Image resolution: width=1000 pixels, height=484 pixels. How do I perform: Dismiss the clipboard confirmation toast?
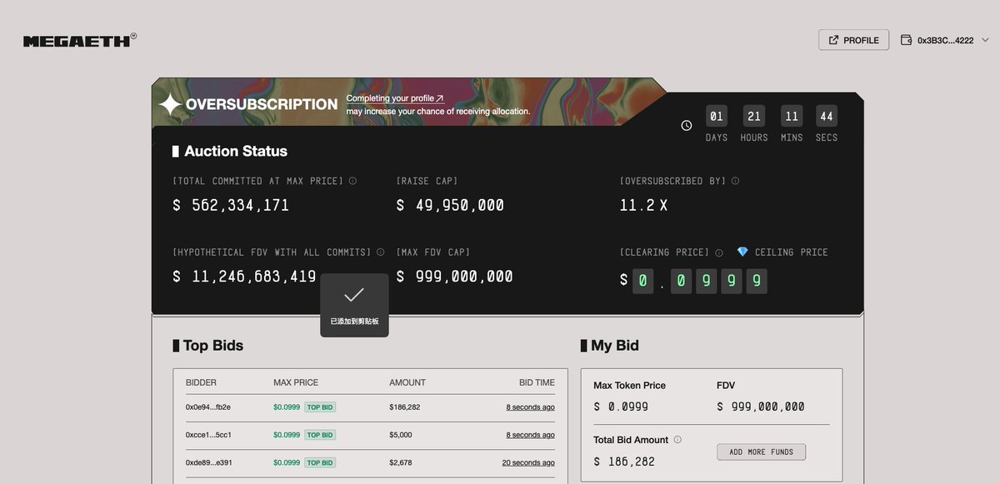(x=354, y=305)
